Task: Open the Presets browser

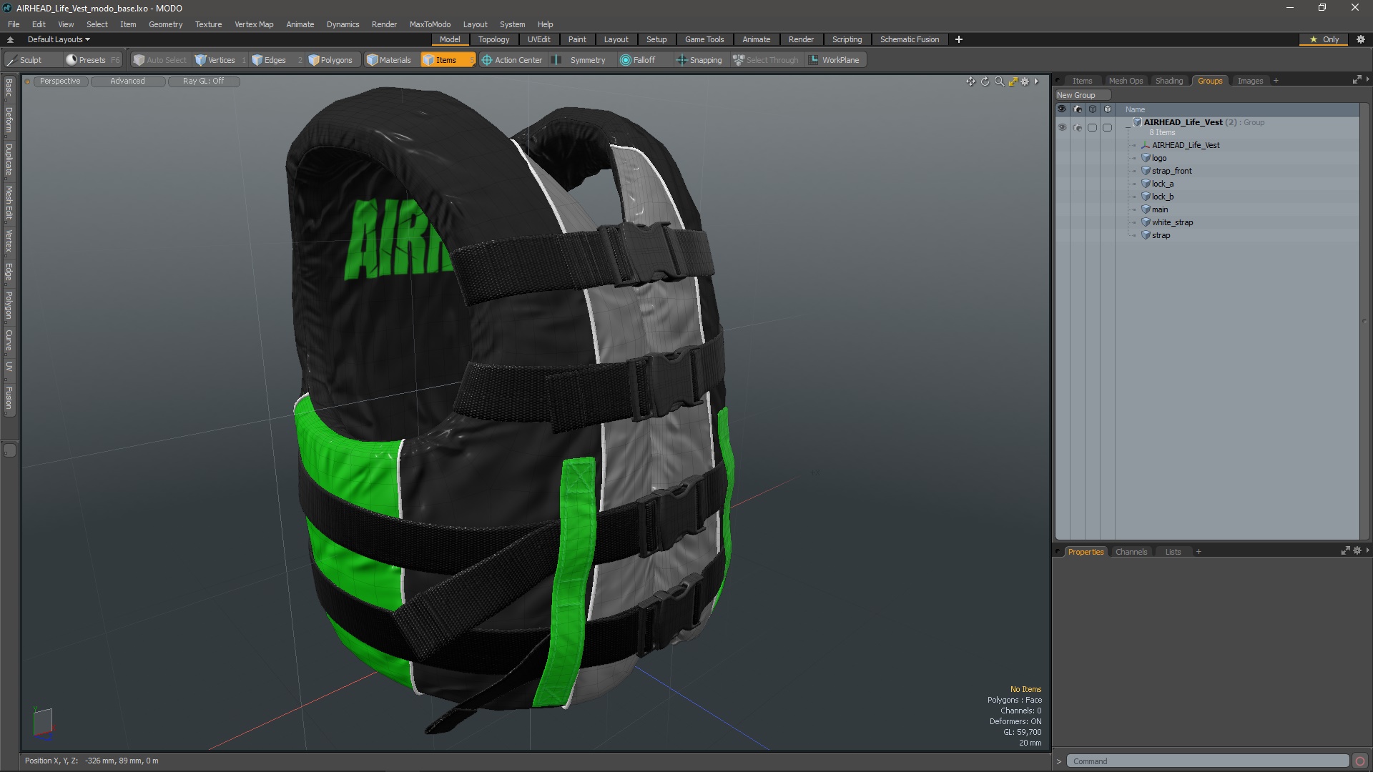Action: [x=86, y=60]
